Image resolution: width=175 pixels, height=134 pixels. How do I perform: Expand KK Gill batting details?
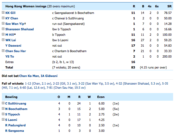pos(3,13)
